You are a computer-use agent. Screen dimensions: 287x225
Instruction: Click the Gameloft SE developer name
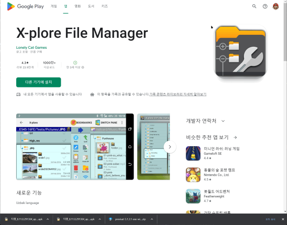(x=213, y=153)
